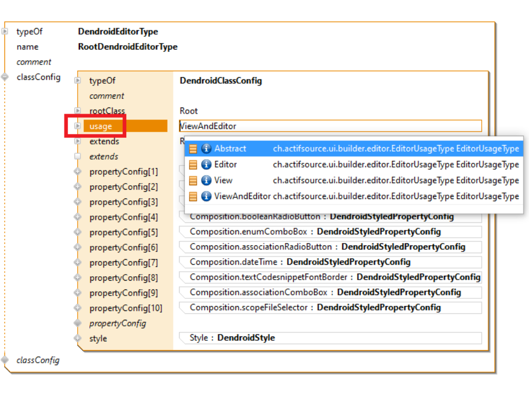
Task: Click the diamond icon next to style
Action: click(78, 338)
